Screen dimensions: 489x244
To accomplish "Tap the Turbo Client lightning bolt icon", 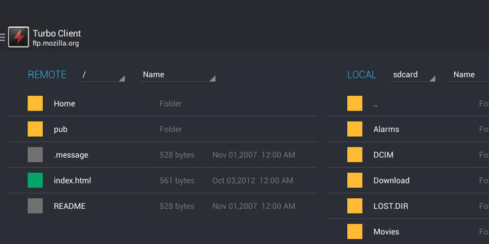I will pyautogui.click(x=19, y=37).
